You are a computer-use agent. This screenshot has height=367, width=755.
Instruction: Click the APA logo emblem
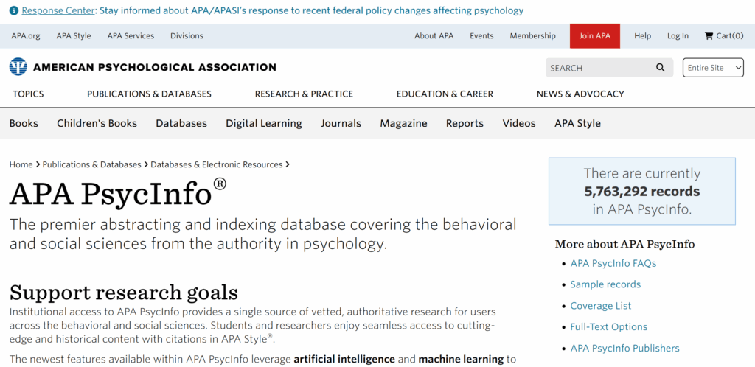coord(18,67)
